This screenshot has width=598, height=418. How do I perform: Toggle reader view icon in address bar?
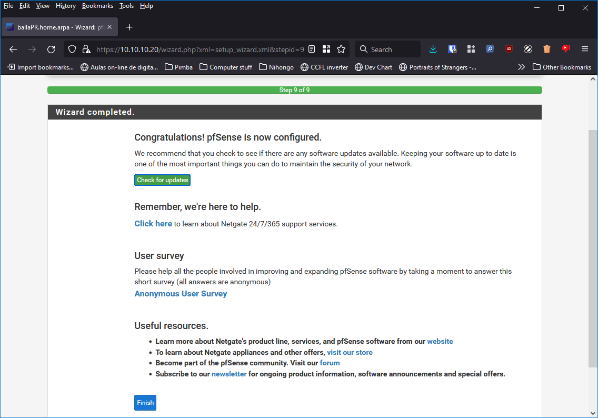(312, 49)
